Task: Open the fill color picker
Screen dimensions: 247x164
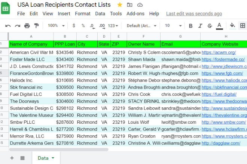Action: click(x=232, y=26)
